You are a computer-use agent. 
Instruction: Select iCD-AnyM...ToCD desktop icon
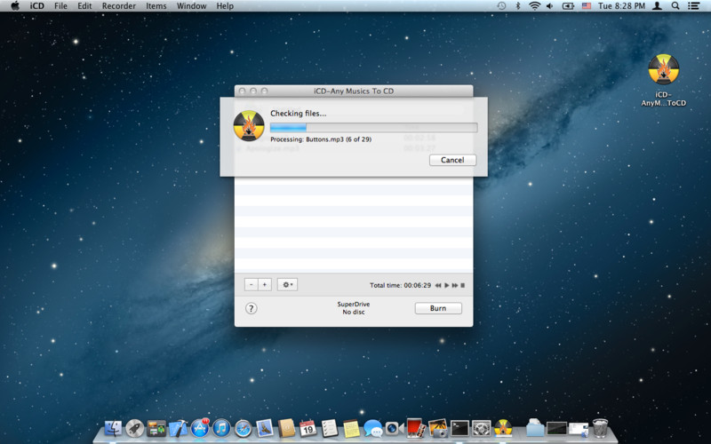coord(663,80)
